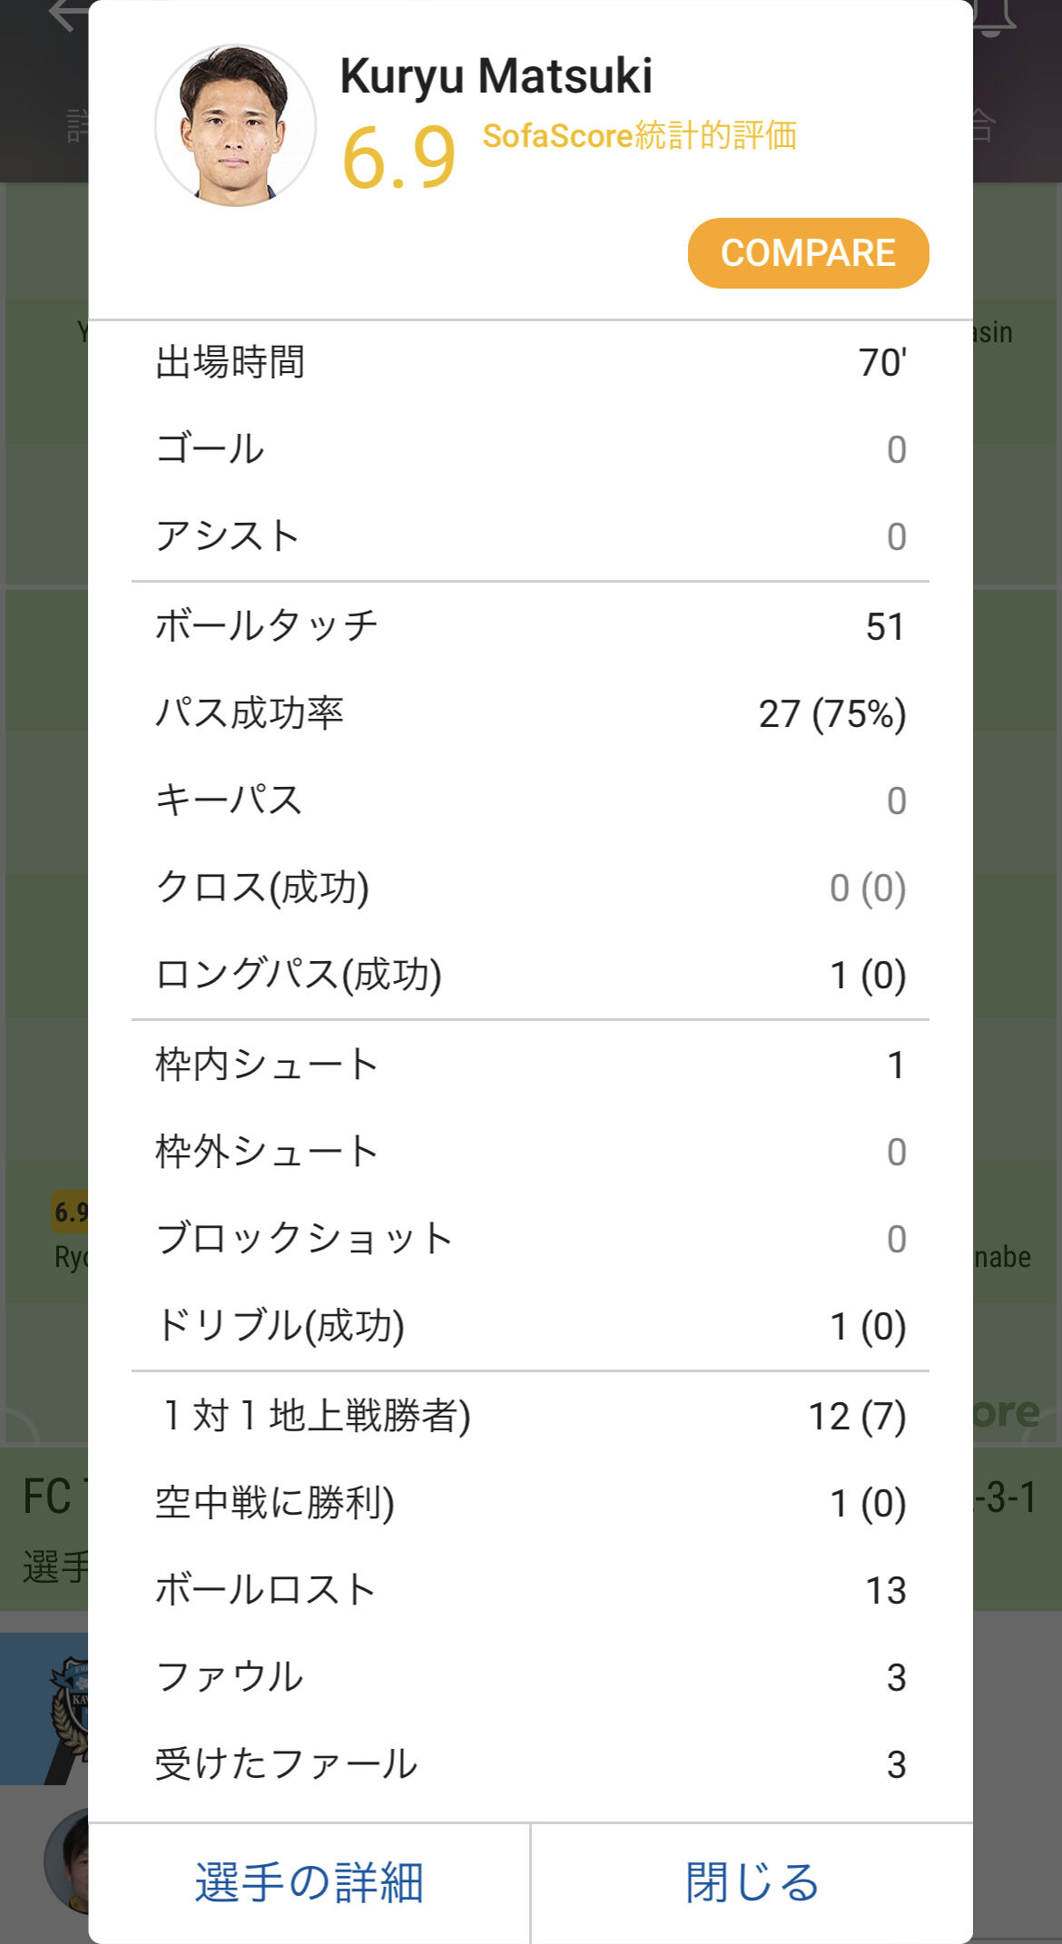Select the ボールロスト stat row
This screenshot has height=1944, width=1062.
(x=530, y=1590)
